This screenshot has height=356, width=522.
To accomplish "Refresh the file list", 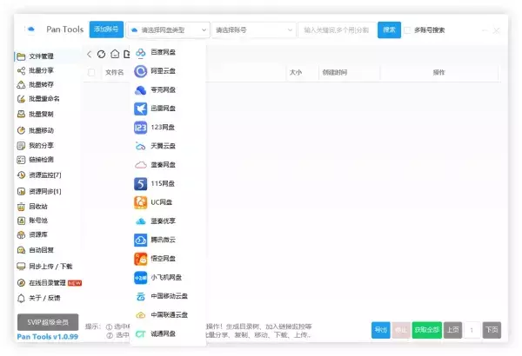I will [x=101, y=54].
